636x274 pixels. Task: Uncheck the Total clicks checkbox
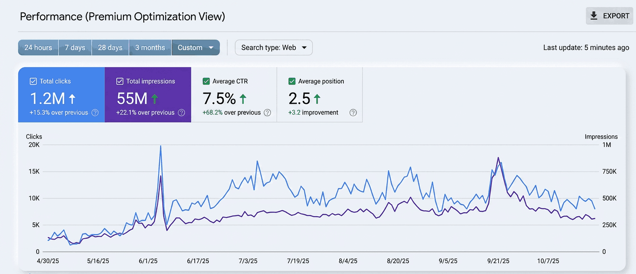click(34, 81)
